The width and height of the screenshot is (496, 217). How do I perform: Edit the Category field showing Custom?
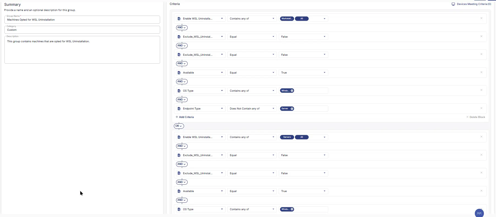[82, 30]
